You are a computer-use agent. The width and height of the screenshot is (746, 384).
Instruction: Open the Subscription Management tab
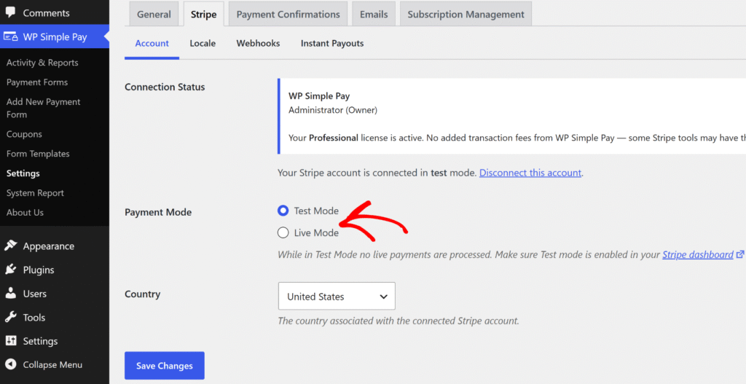click(x=466, y=15)
